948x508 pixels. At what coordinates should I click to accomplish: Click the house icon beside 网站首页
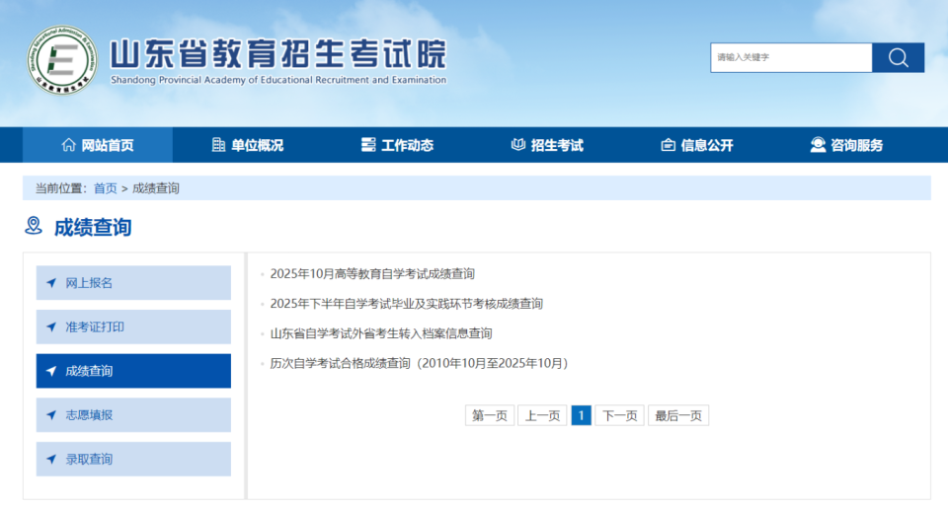point(68,144)
